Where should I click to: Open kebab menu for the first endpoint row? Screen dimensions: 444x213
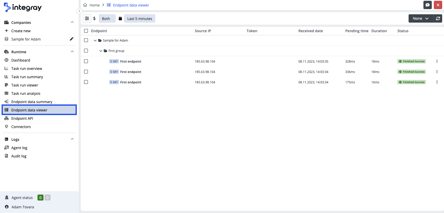pyautogui.click(x=437, y=61)
